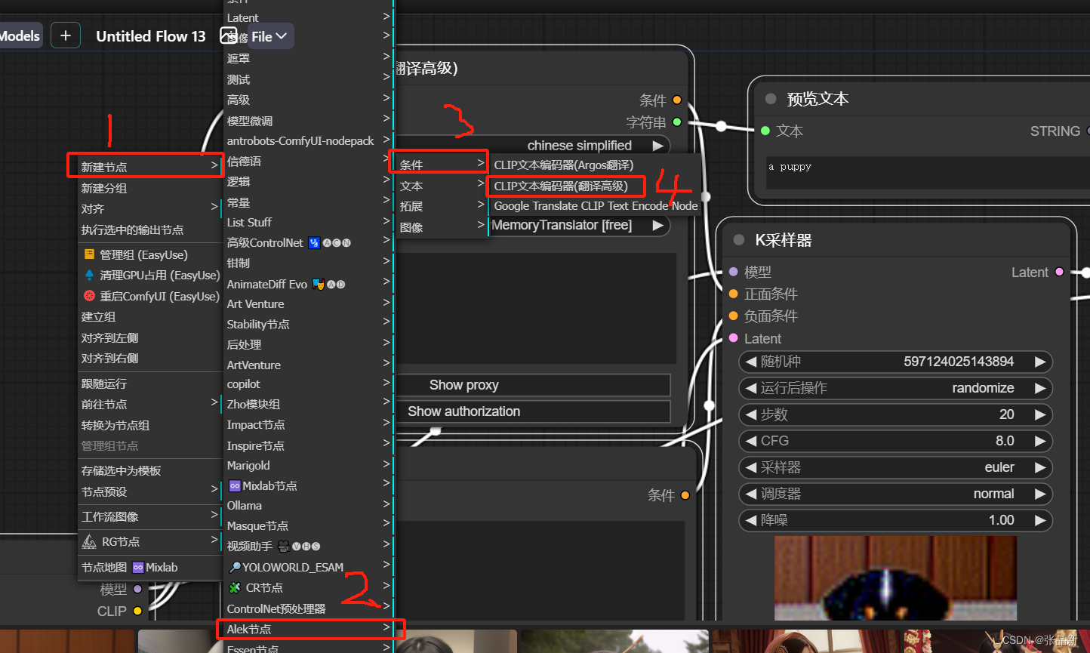Expand the 工作流图像 submenu

149,516
